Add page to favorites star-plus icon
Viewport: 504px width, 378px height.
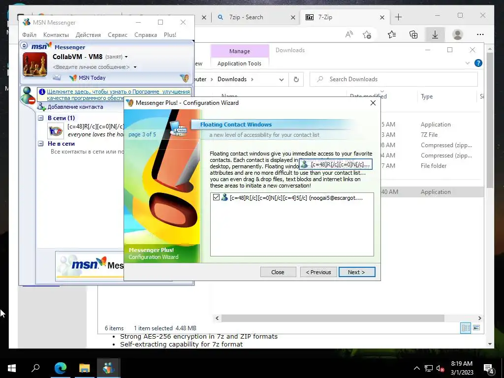[x=367, y=34]
